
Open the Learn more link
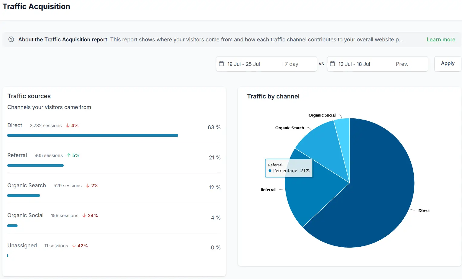(441, 40)
